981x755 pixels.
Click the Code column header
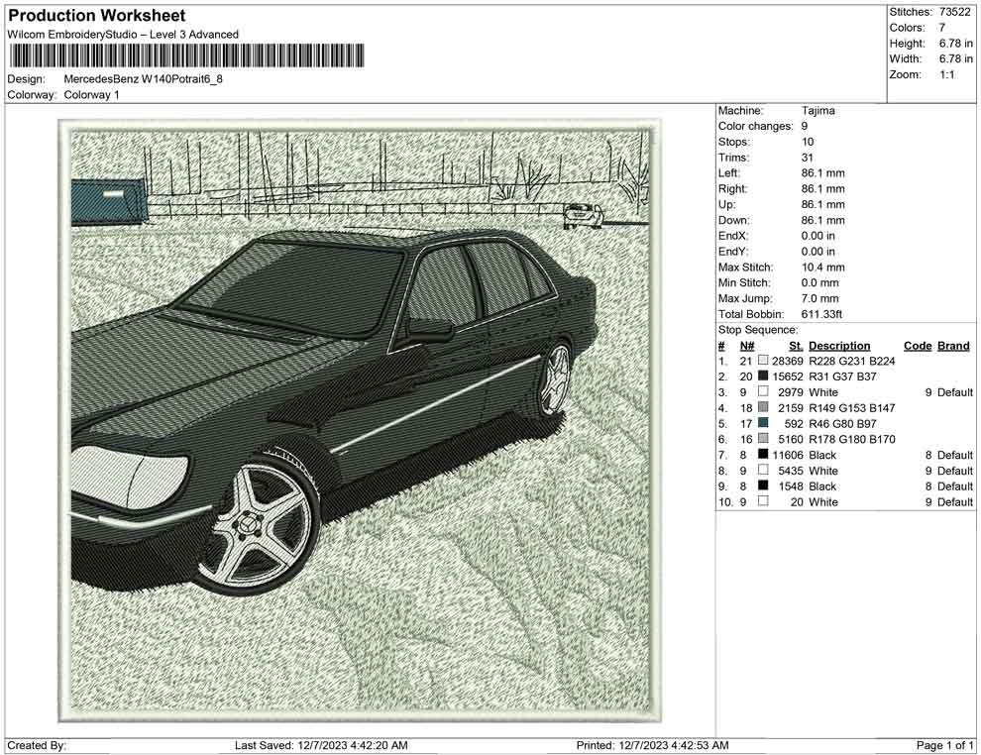[x=918, y=346]
